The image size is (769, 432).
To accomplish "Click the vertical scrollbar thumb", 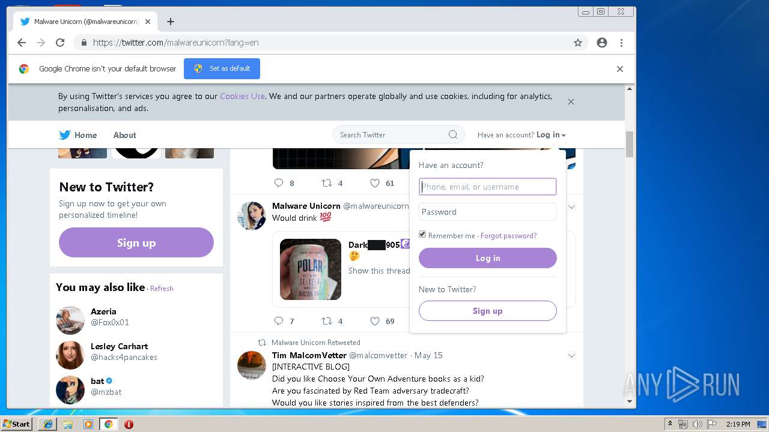I will (x=630, y=144).
